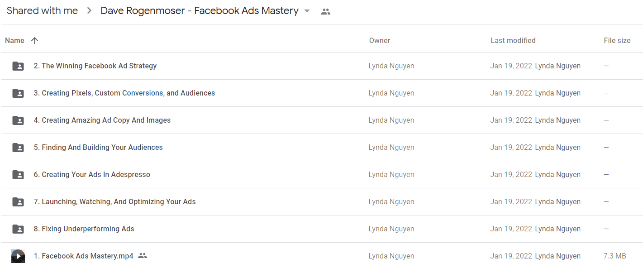Viewport: 643px width, 268px height.
Task: Open the "Dave Rogenmoser - Facebook Ads Mastery" breadcrumb menu
Action: [x=200, y=11]
